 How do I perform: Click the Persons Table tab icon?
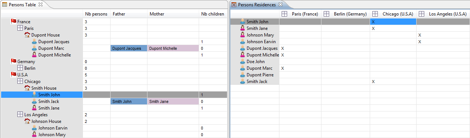(x=5, y=5)
